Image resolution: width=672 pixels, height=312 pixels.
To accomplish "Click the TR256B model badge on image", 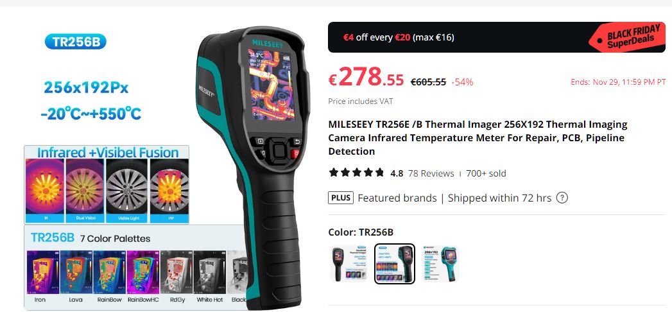I will 76,42.
